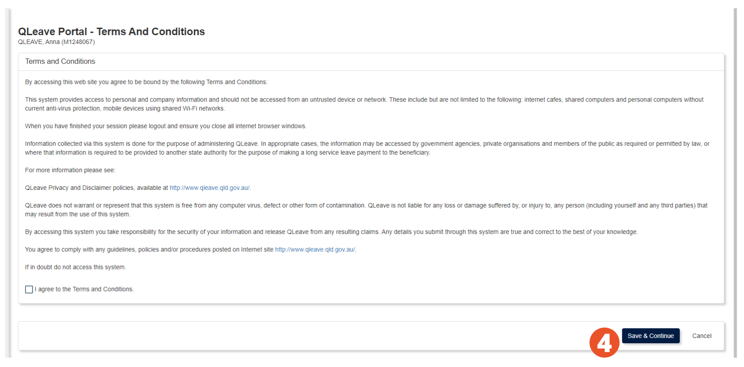Click the paragraph about information collected via this system
744x367 pixels.
tap(367, 148)
